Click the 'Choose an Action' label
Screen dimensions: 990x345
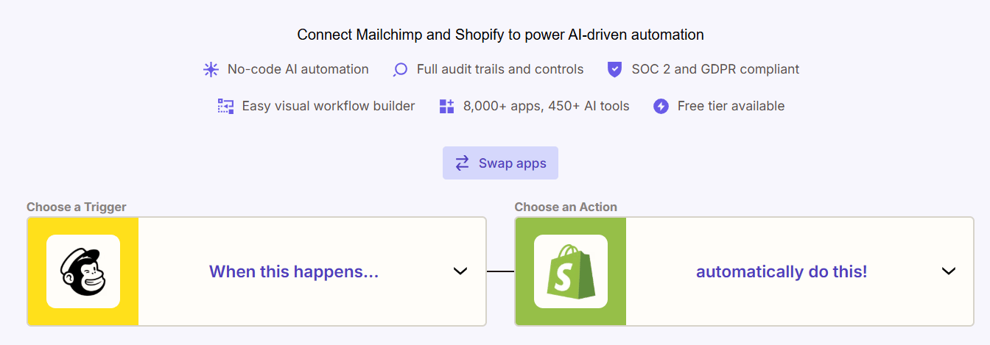(x=566, y=207)
